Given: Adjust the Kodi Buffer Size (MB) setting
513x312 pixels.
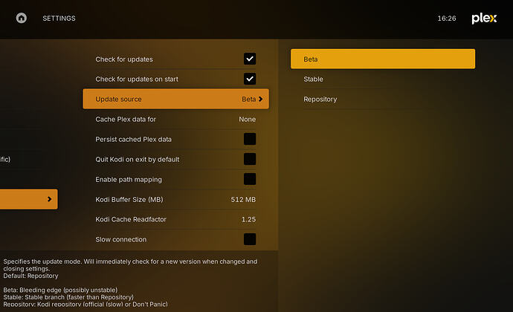Looking at the screenshot, I should pos(175,199).
